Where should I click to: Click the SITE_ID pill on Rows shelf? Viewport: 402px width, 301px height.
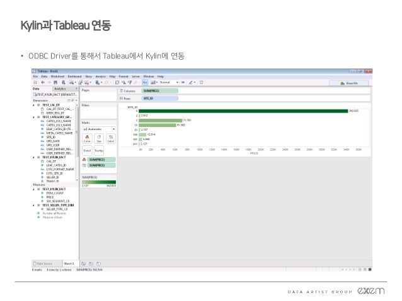159,99
